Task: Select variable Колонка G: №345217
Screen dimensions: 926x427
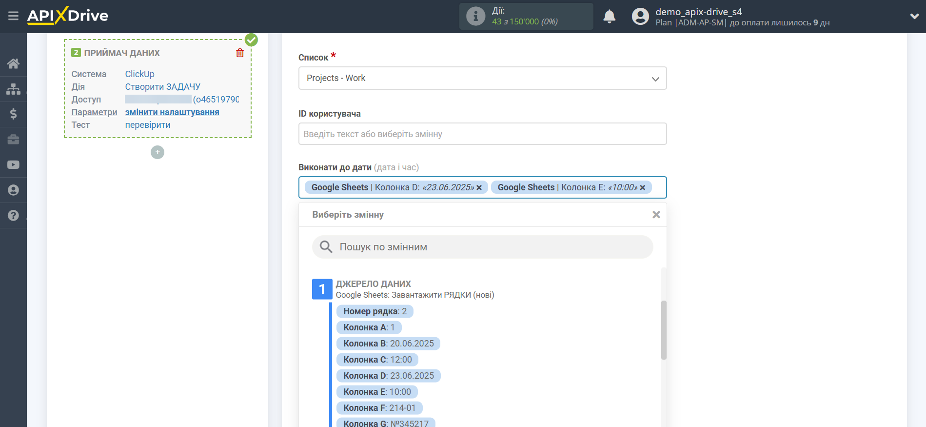Action: tap(386, 423)
